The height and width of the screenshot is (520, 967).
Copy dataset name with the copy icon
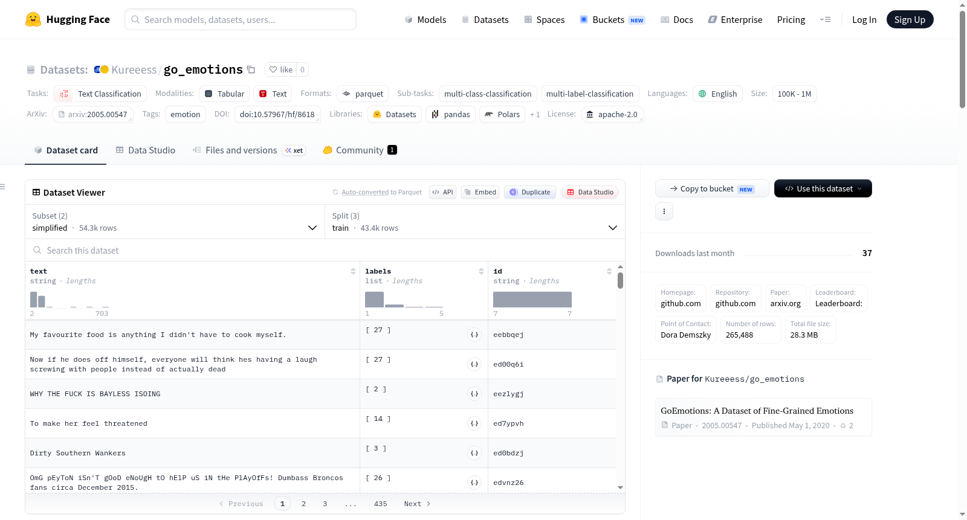(251, 69)
